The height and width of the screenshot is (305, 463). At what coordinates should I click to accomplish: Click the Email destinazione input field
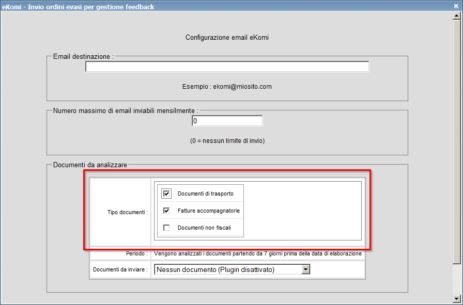(x=227, y=67)
